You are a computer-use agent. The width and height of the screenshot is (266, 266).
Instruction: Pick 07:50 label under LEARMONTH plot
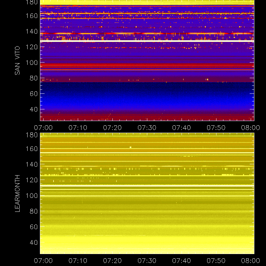(x=216, y=261)
